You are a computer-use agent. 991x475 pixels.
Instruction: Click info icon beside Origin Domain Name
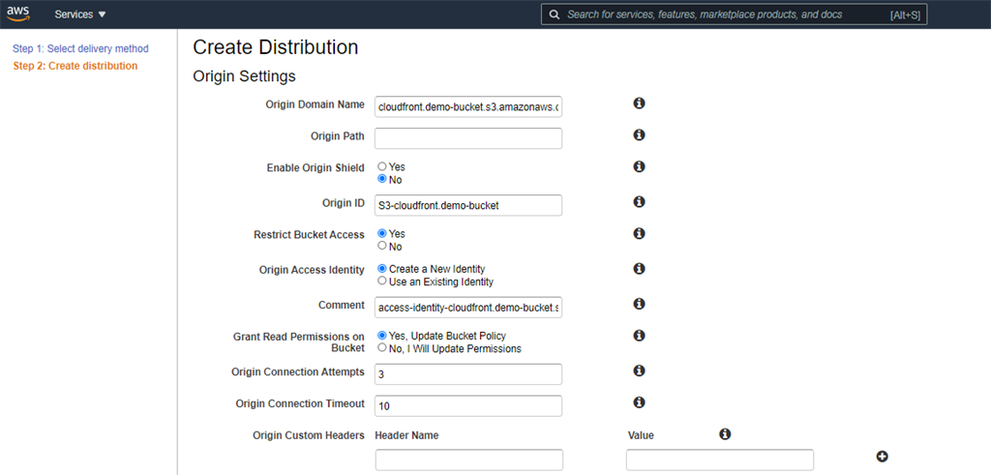point(639,104)
